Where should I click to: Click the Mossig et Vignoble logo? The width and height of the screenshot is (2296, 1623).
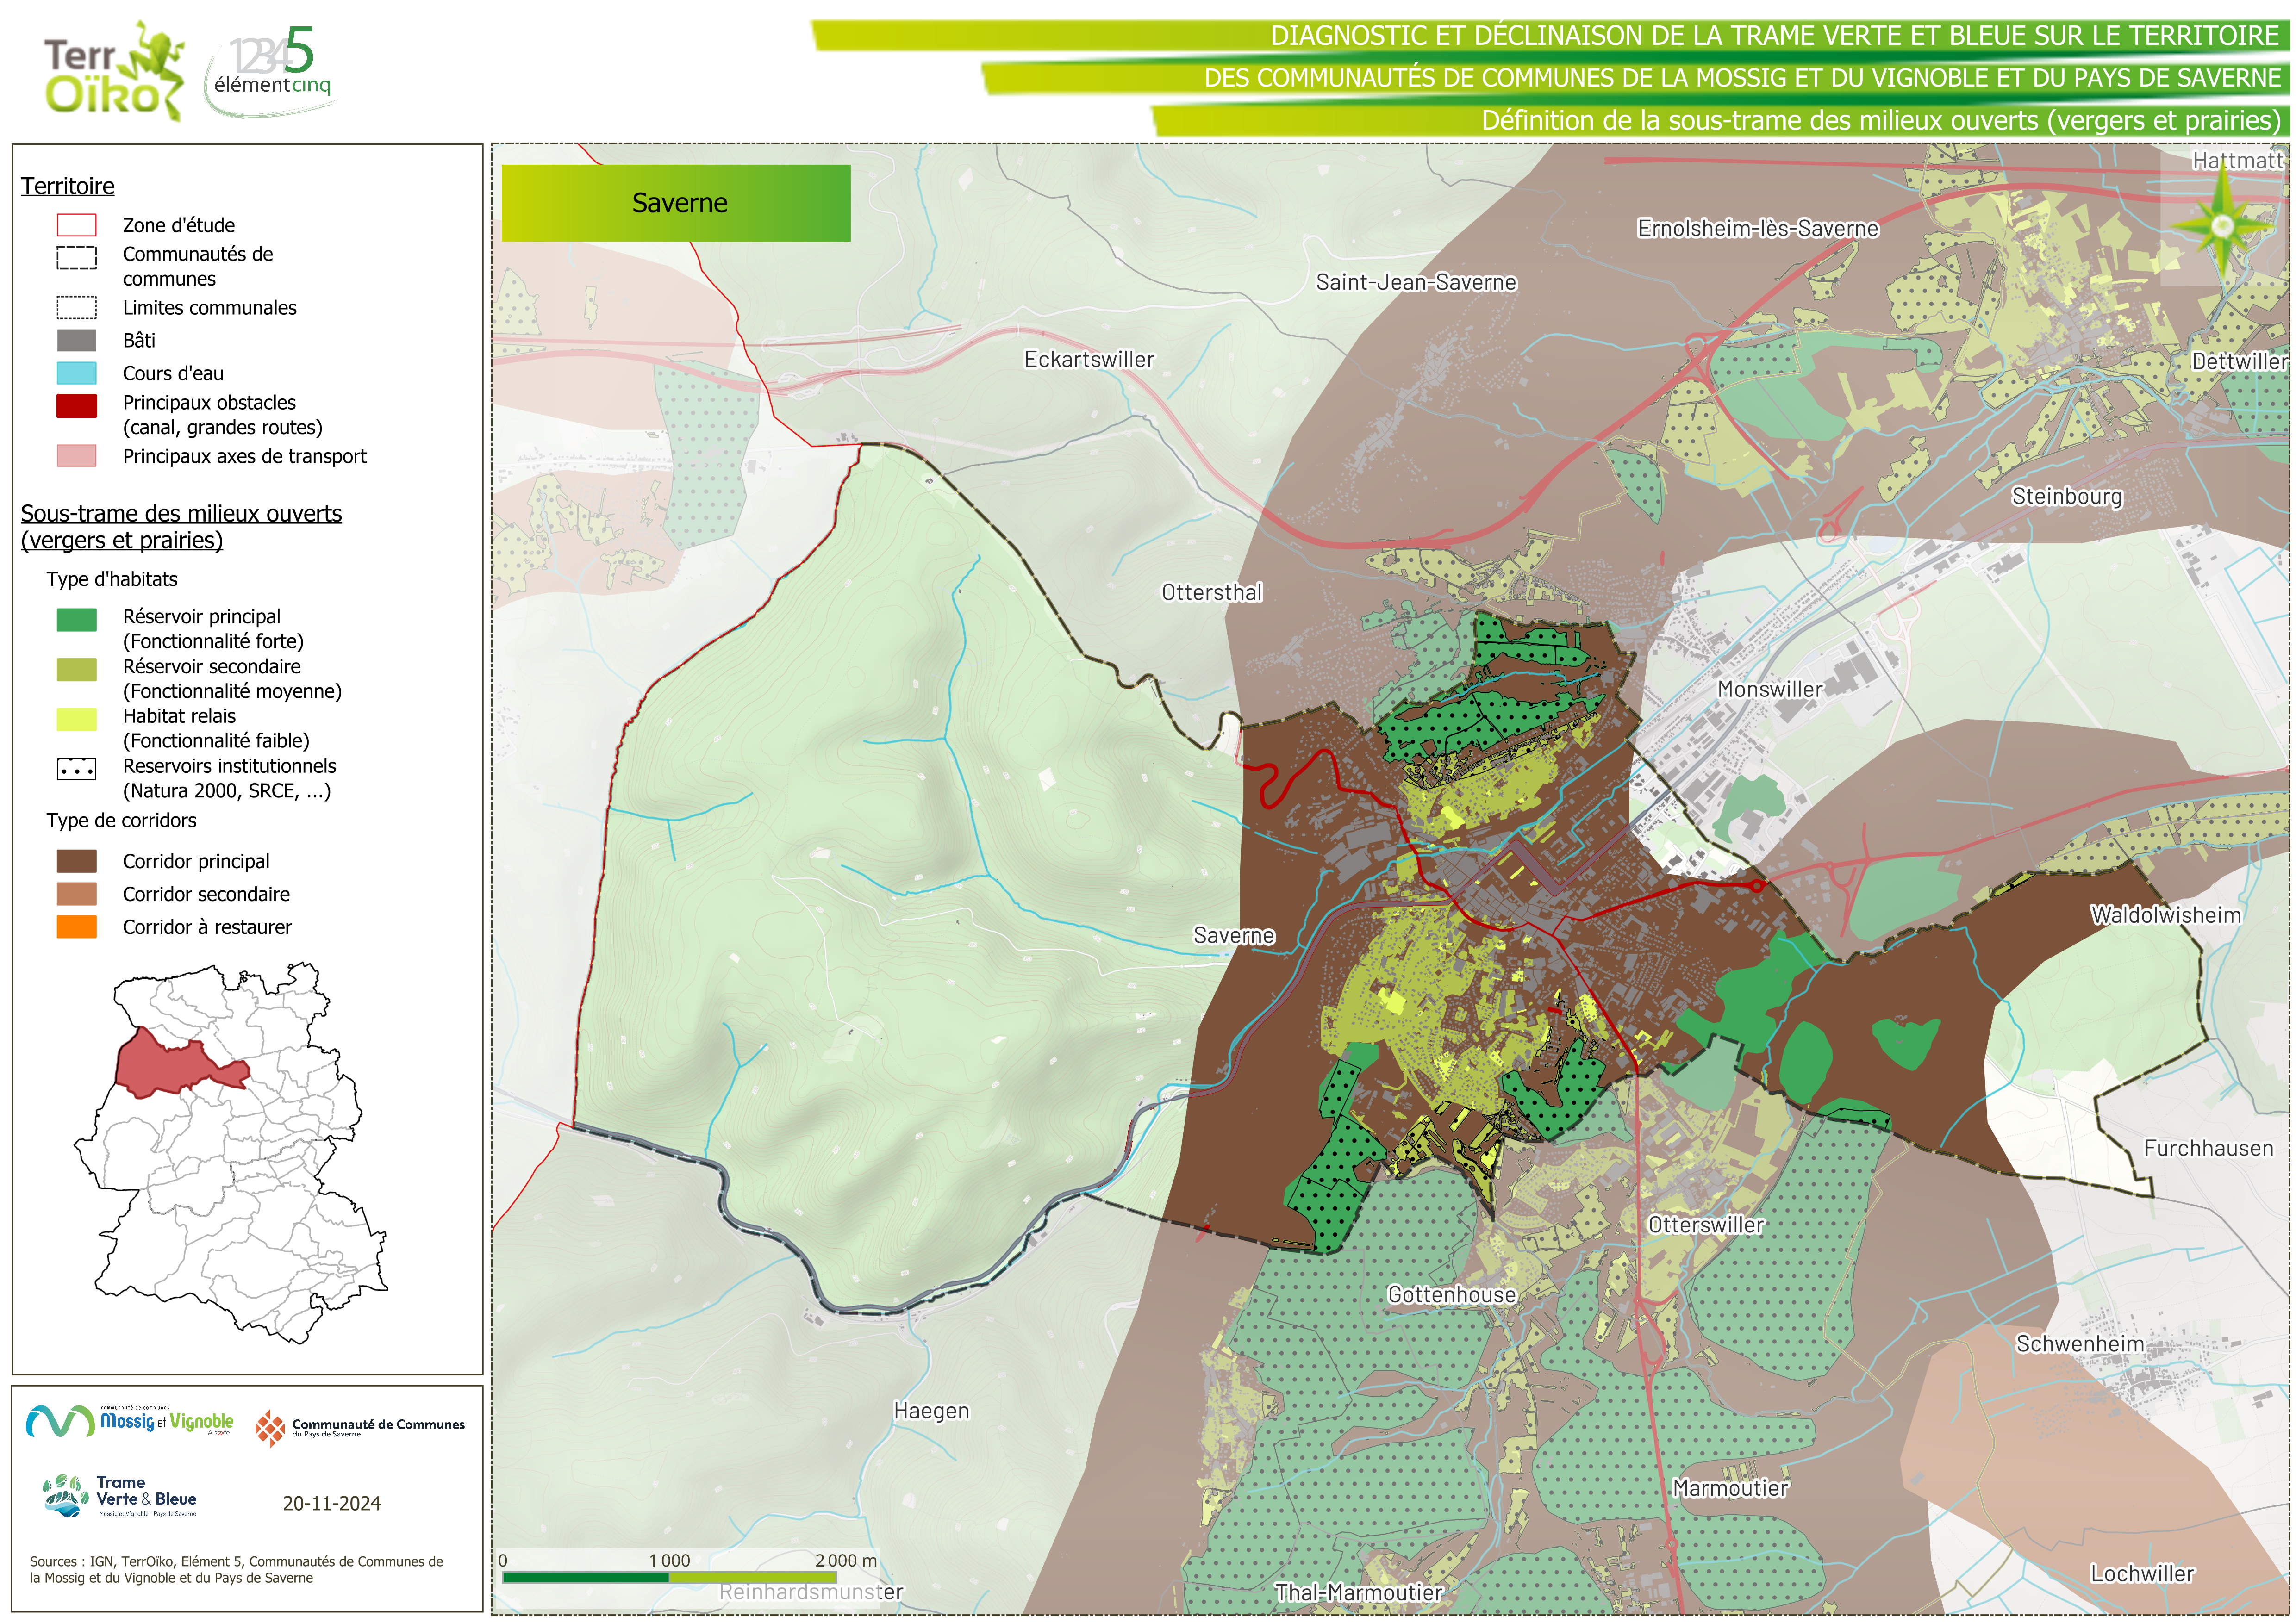pyautogui.click(x=130, y=1421)
